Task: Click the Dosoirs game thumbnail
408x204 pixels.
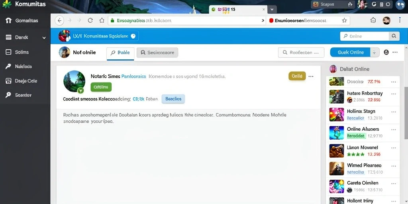Action: 336,81
